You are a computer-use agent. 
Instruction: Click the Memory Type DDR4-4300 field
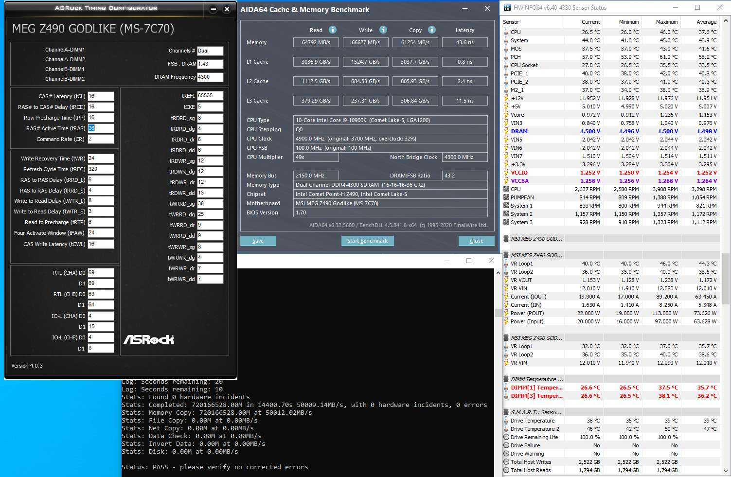point(391,185)
